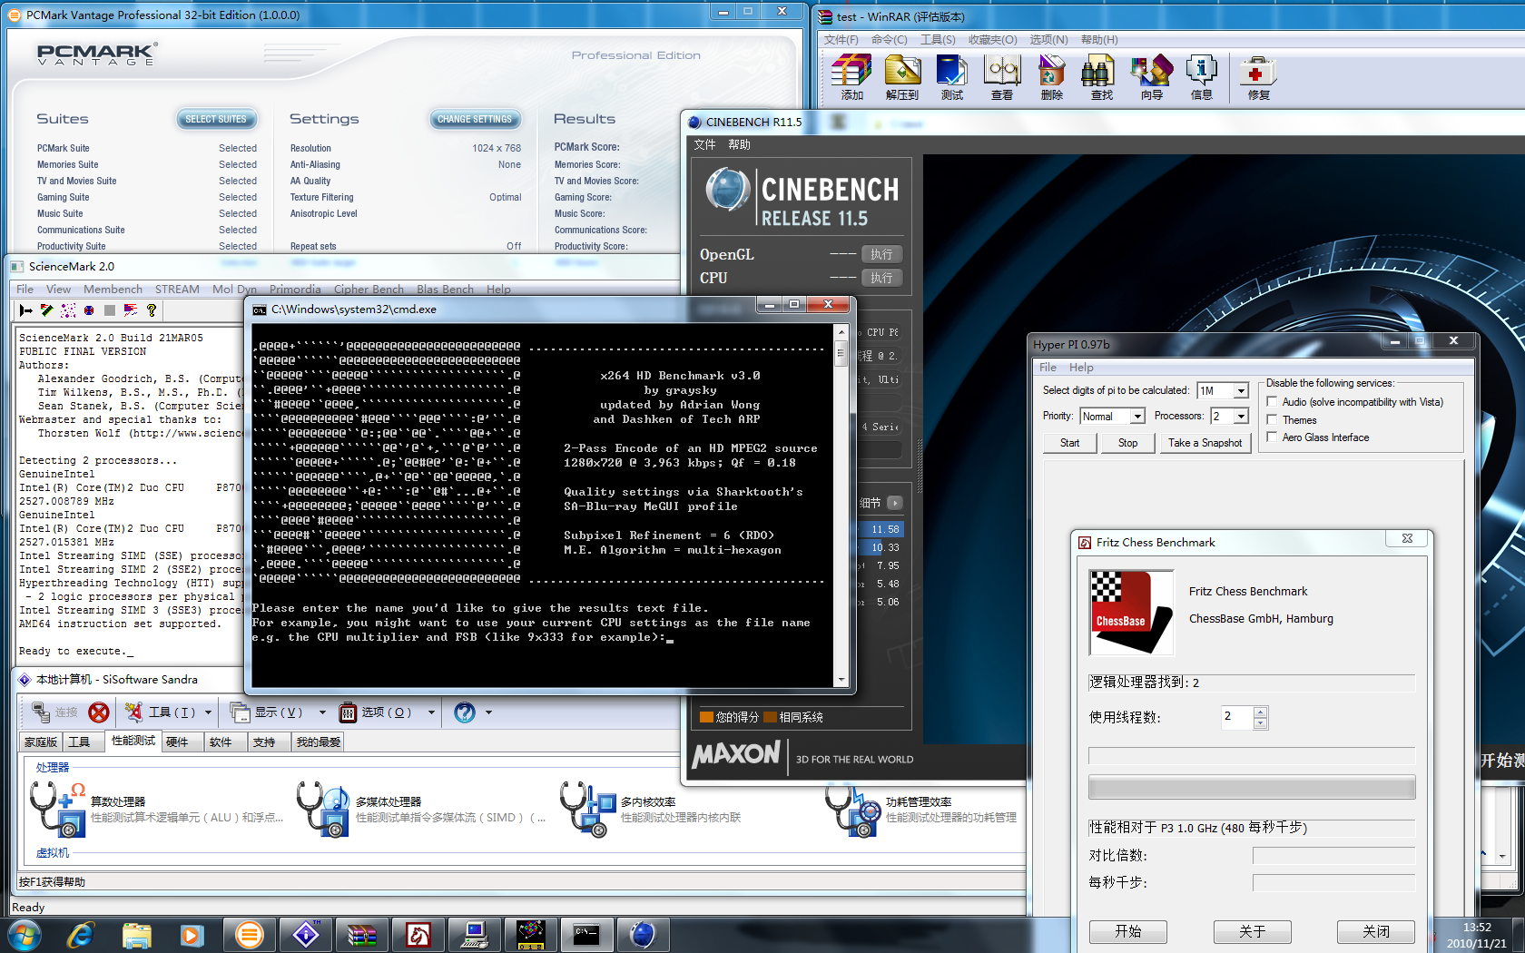Click Take a Snapshot in Hyper PI
The width and height of the screenshot is (1525, 953).
click(x=1205, y=443)
